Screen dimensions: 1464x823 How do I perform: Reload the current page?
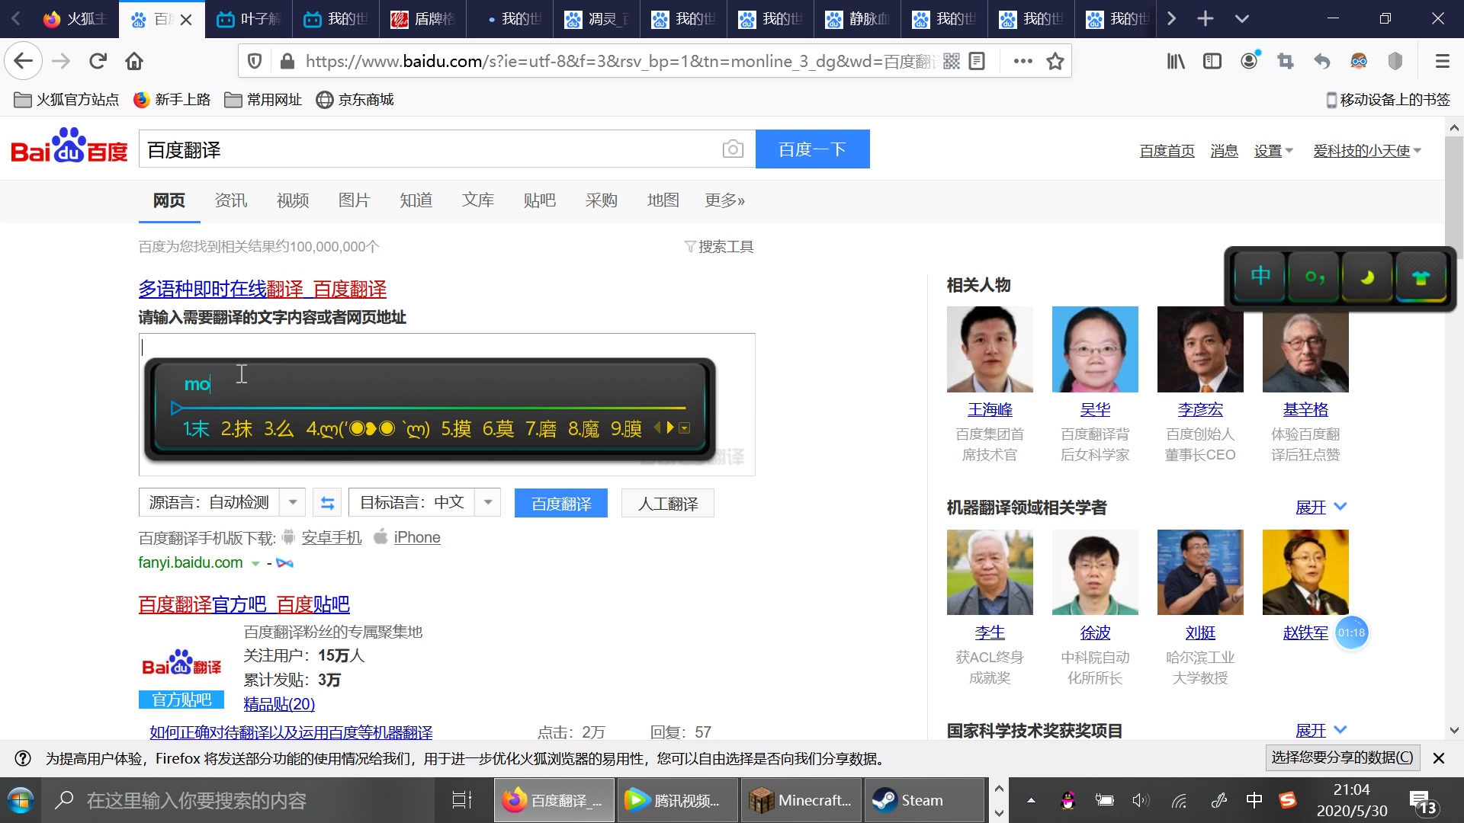(x=98, y=61)
